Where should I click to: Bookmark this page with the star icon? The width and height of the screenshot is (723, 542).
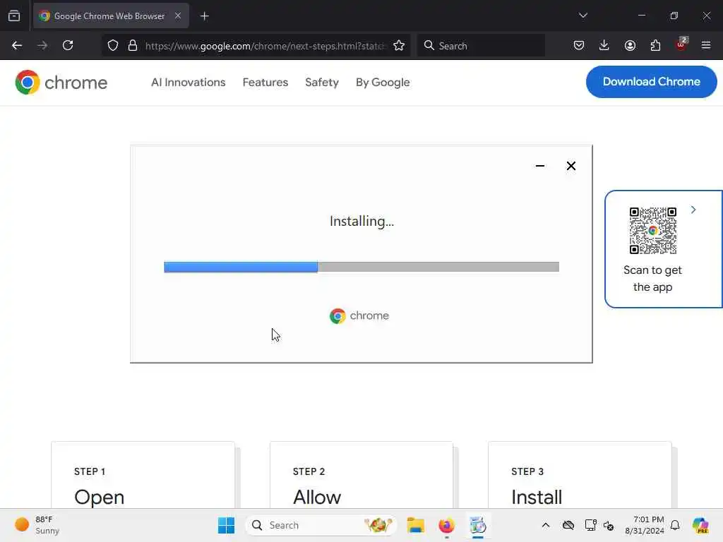(399, 45)
